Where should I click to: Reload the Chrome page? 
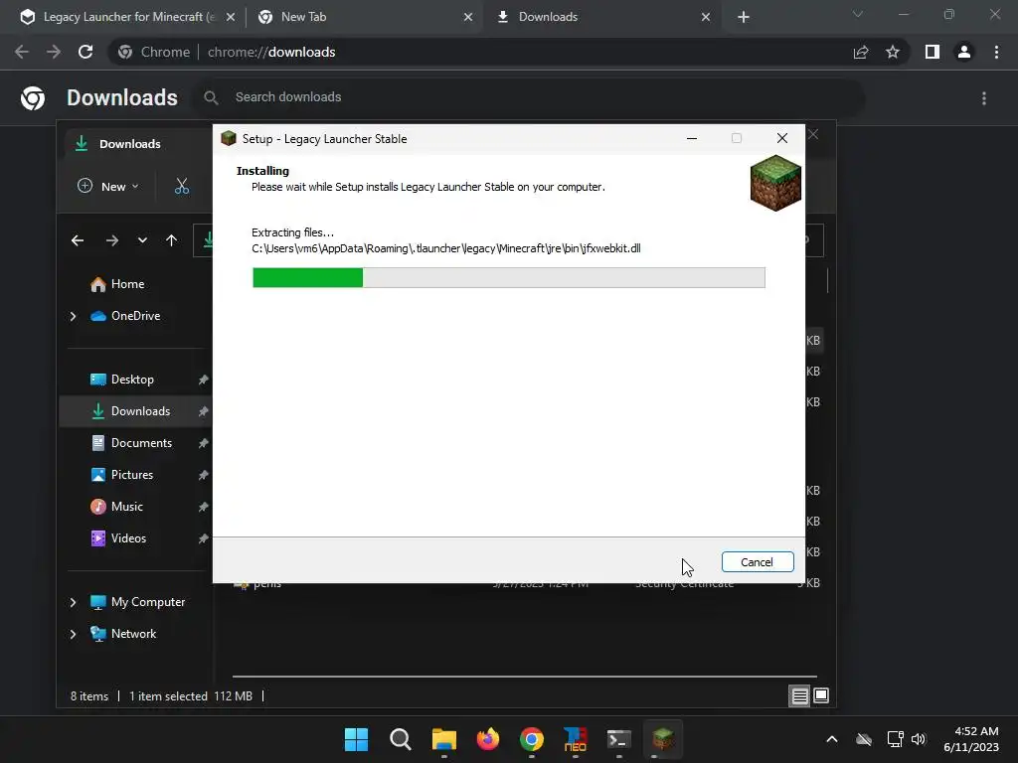point(85,52)
